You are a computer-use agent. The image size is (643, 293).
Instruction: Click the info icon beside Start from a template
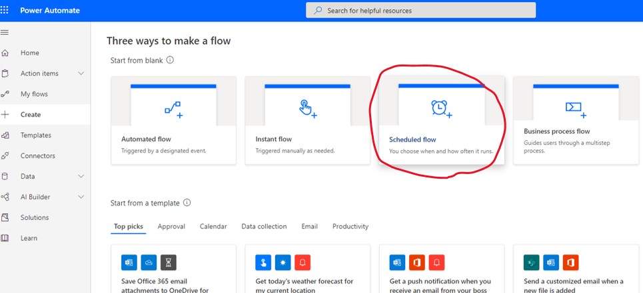[x=187, y=203]
